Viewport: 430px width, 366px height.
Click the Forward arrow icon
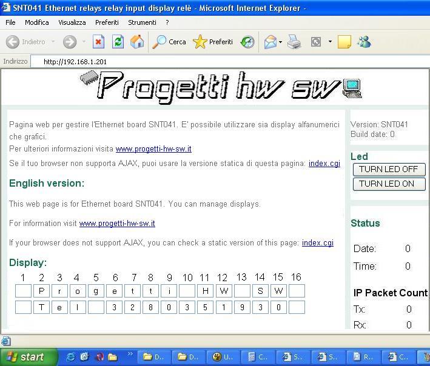pos(70,42)
